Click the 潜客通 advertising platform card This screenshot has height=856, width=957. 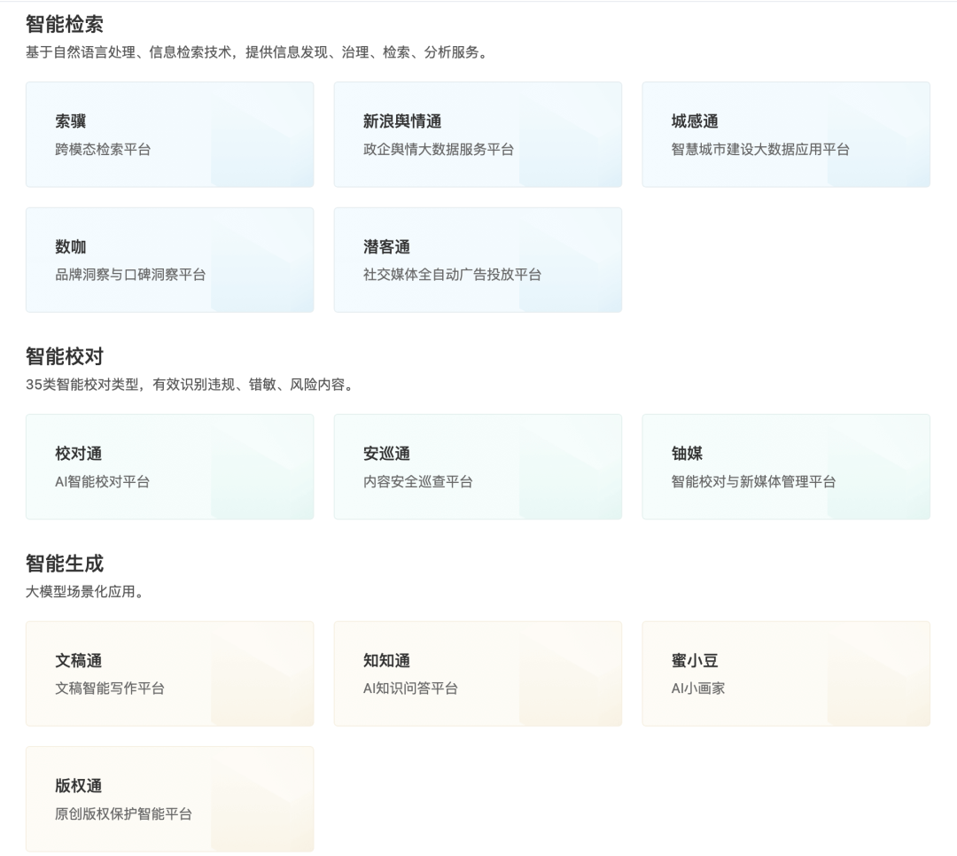point(478,261)
